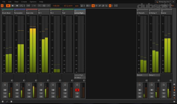This screenshot has width=177, height=104.
Task: Open the Edit menu
Action: (10, 2)
